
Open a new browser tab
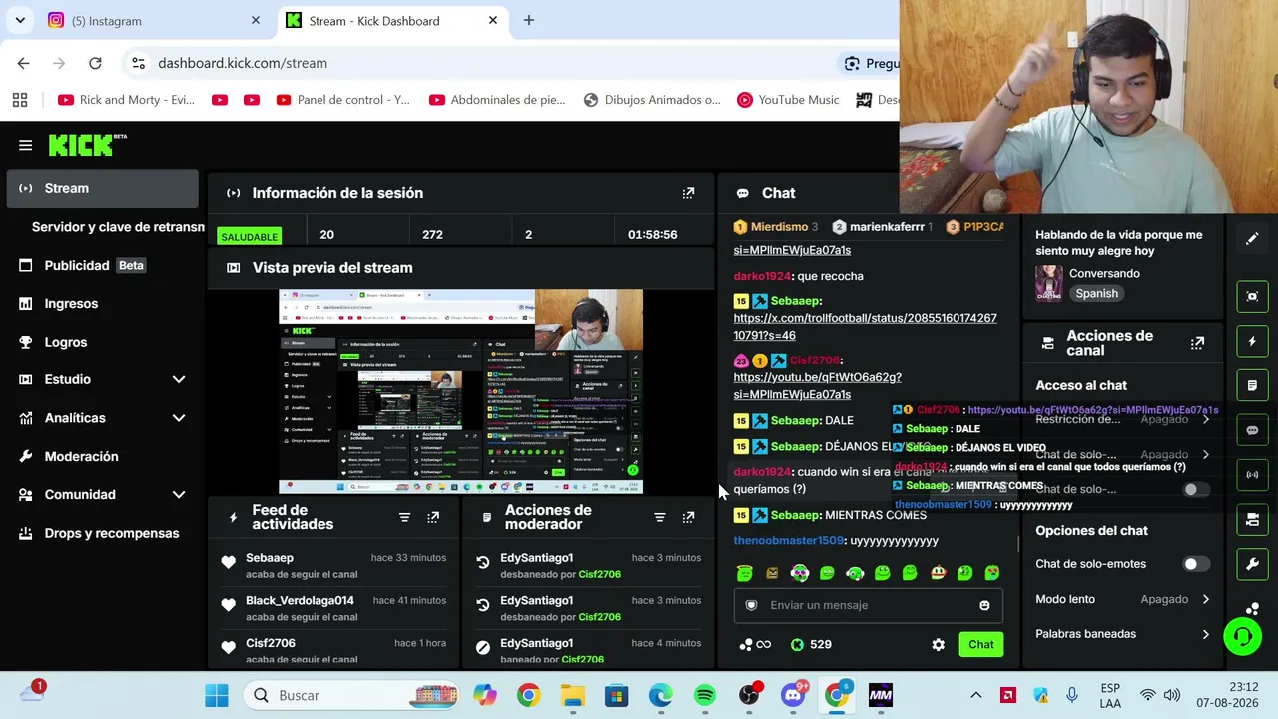click(529, 20)
